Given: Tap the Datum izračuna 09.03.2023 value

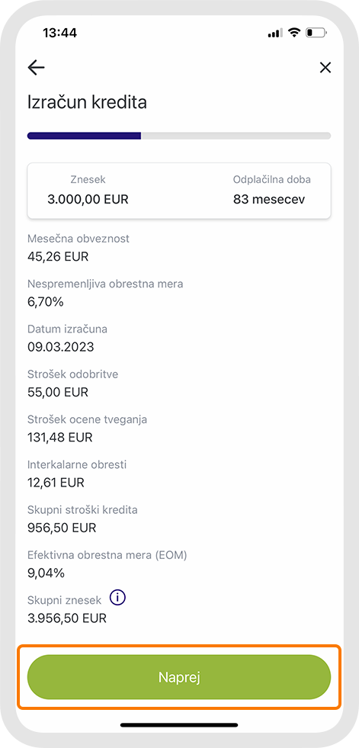Looking at the screenshot, I should click(x=60, y=347).
